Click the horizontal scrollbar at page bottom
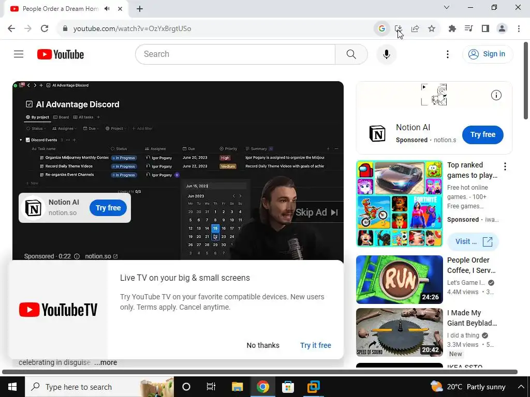 pyautogui.click(x=260, y=372)
